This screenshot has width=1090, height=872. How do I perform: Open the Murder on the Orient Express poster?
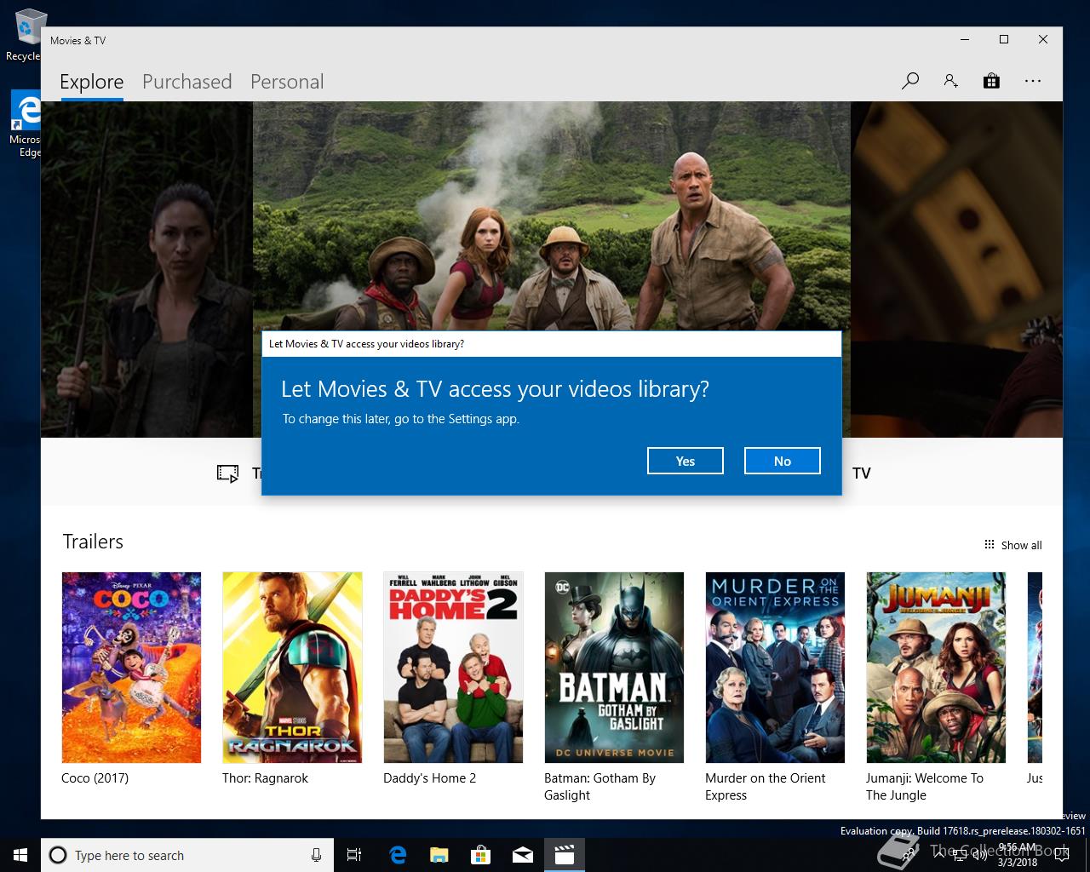point(775,668)
